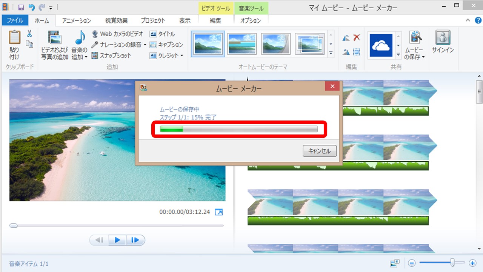Click the Copy icon below the scissors
Image resolution: width=483 pixels, height=272 pixels.
pyautogui.click(x=29, y=44)
